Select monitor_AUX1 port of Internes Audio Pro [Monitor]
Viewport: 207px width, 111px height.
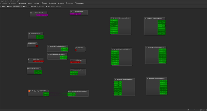(64, 58)
